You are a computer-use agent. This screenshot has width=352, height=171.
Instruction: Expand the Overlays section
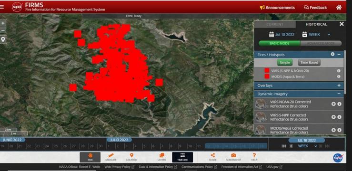339,85
